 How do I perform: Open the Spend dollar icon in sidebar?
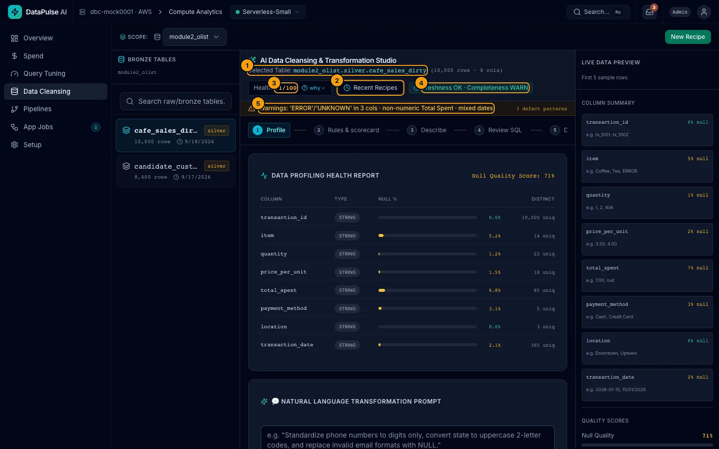14,56
